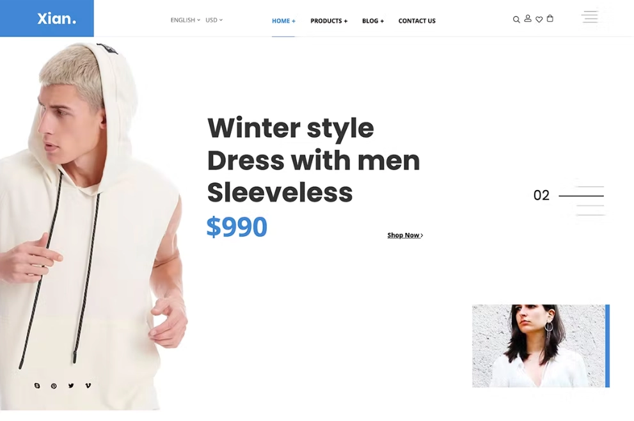Click the user account icon
This screenshot has width=634, height=421.
point(528,18)
